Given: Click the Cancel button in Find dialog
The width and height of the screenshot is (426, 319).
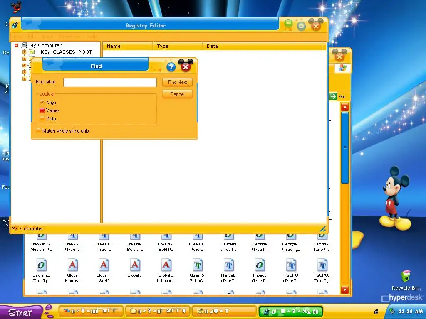Looking at the screenshot, I should [177, 94].
